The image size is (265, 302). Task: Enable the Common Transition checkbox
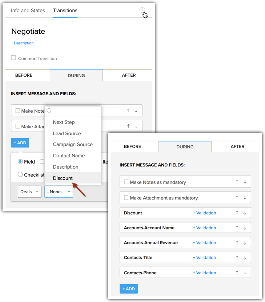pyautogui.click(x=13, y=58)
